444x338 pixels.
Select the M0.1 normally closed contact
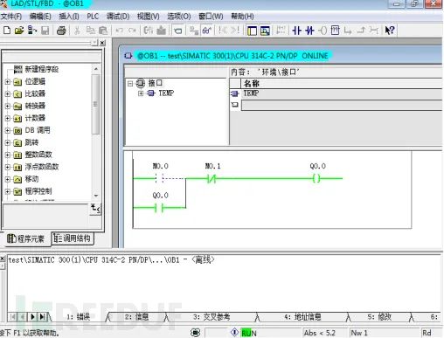pyautogui.click(x=212, y=178)
